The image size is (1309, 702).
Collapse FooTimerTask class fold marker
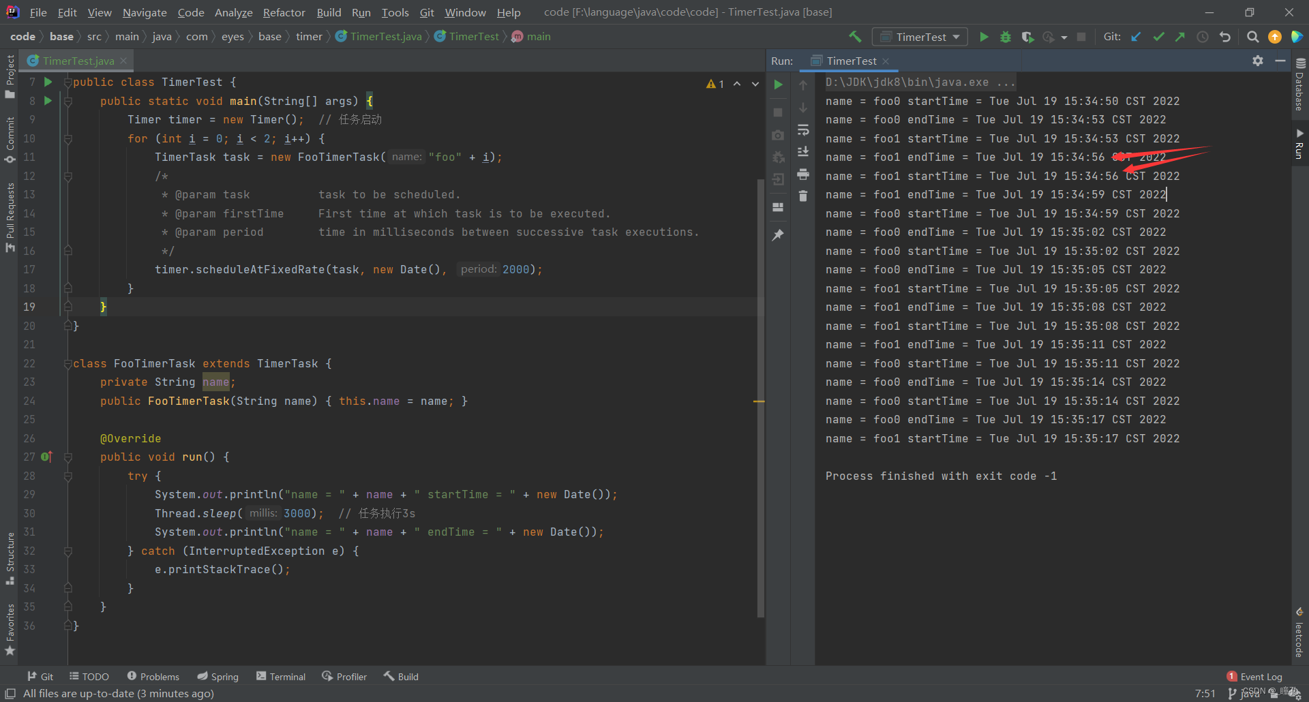[68, 364]
